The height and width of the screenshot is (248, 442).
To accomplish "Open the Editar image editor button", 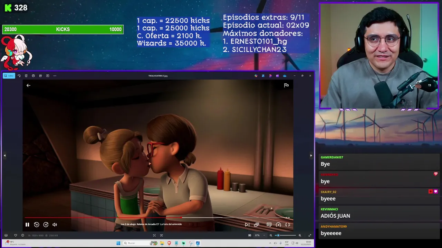I will click(9, 76).
